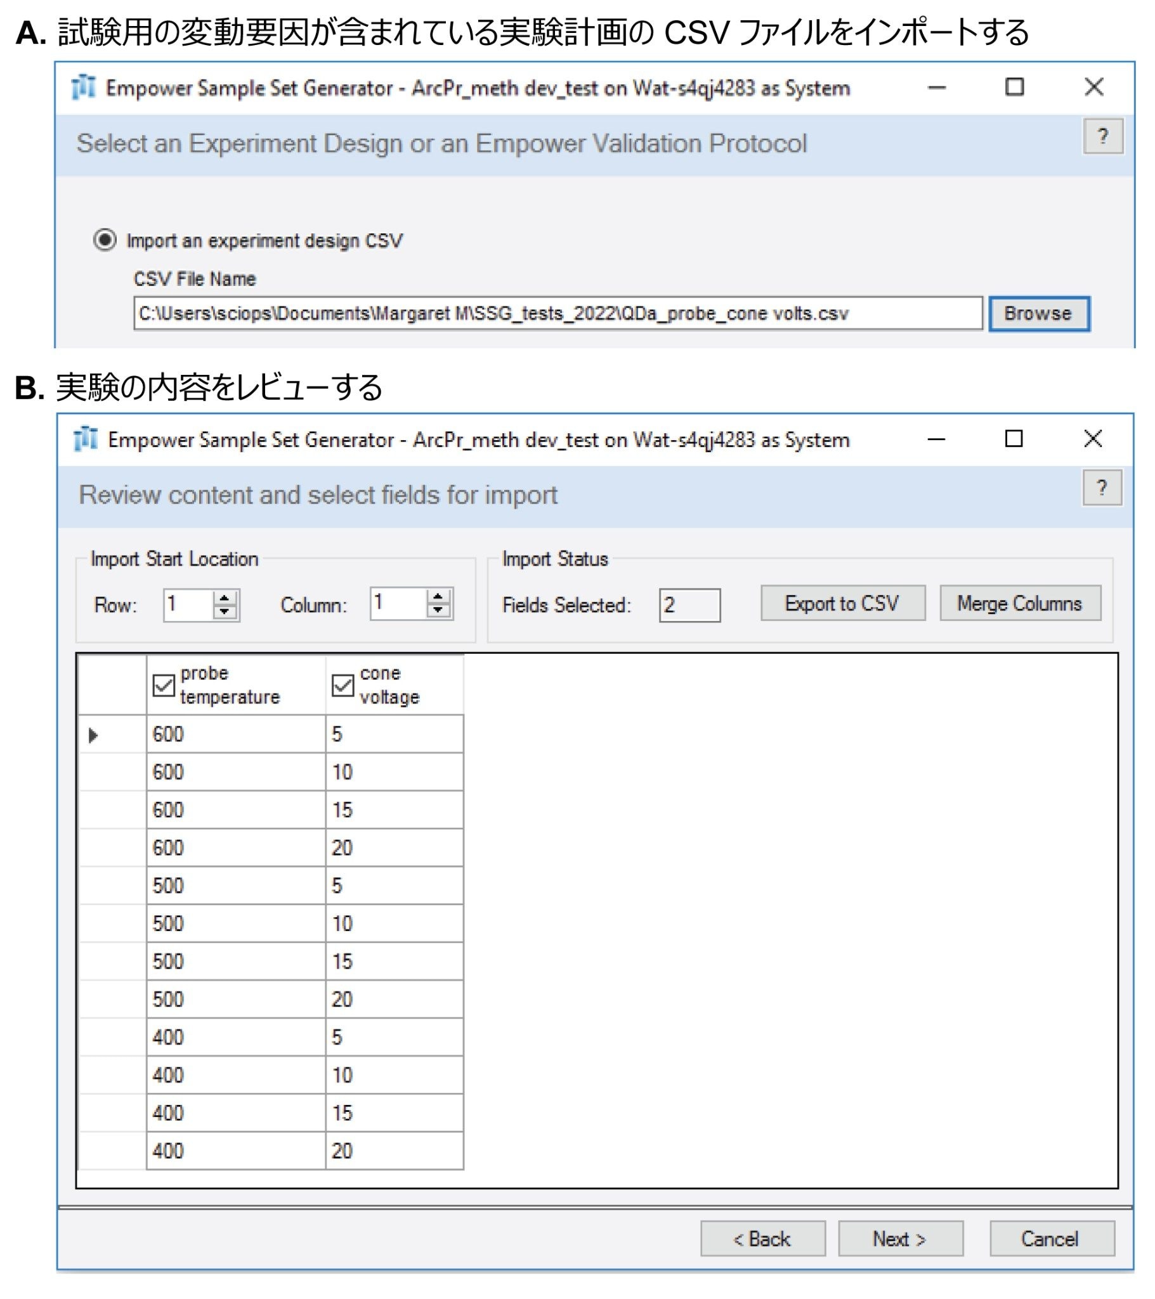Increase the Row start value
Viewport: 1155px width, 1299px height.
tap(225, 597)
